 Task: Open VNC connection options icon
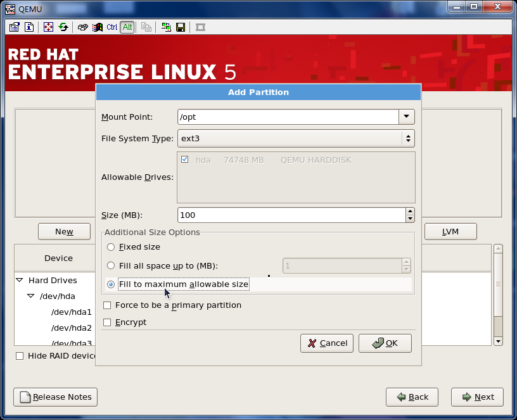14,27
